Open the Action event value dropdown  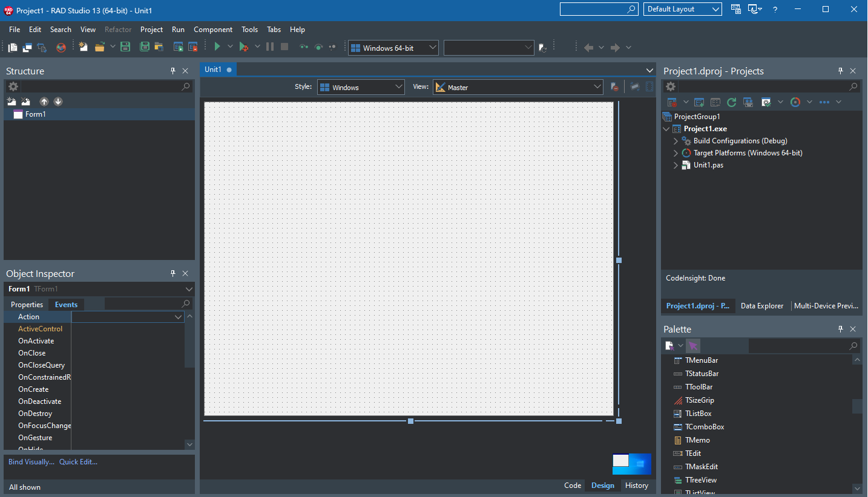click(x=179, y=317)
